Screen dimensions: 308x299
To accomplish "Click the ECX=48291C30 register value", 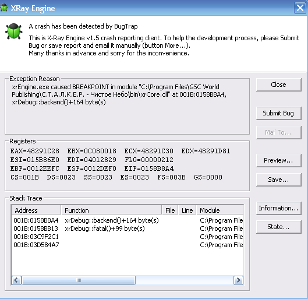I will [148, 151].
